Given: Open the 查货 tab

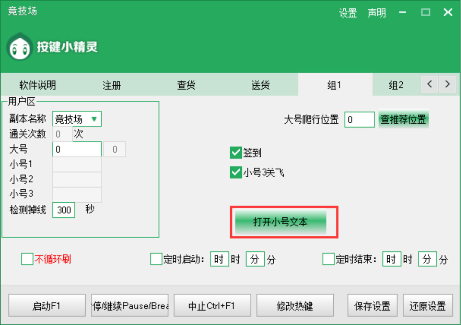Looking at the screenshot, I should tap(186, 85).
